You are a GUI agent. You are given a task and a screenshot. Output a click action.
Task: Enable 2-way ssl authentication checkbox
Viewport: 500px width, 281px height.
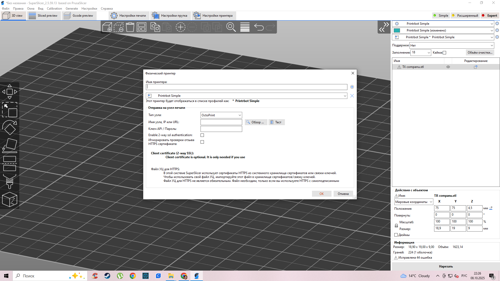[x=202, y=135]
